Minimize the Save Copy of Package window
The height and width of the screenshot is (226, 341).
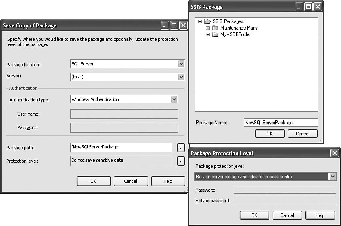pos(165,25)
